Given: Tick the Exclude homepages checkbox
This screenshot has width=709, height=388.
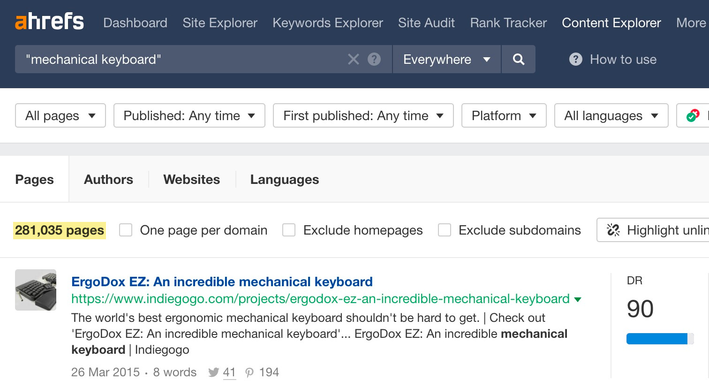Looking at the screenshot, I should coord(289,230).
